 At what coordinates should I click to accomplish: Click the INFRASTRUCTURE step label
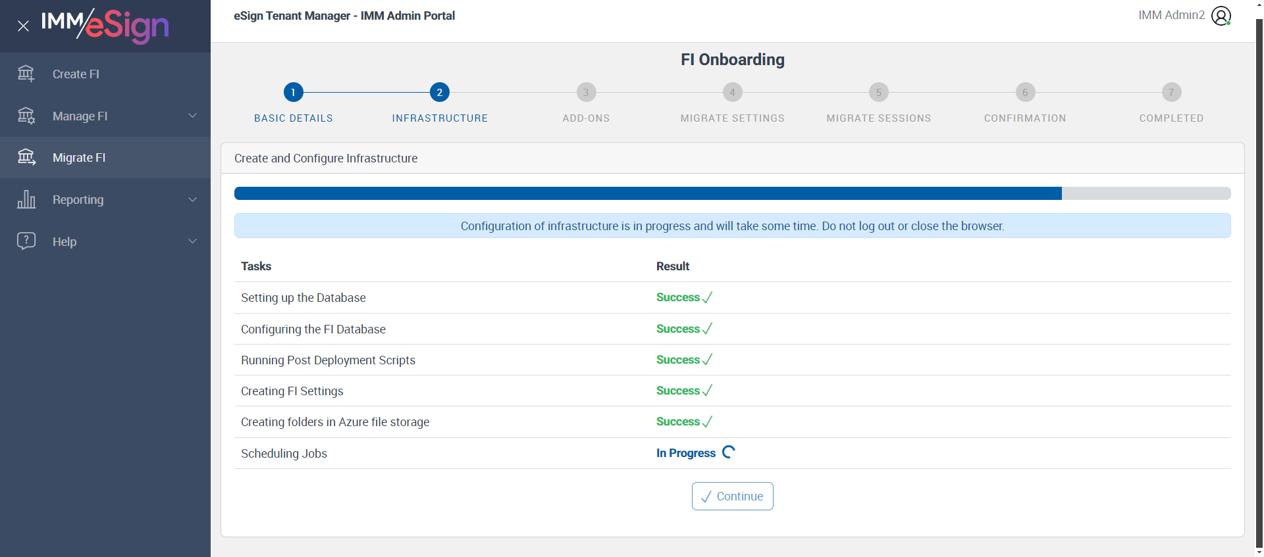click(x=440, y=118)
